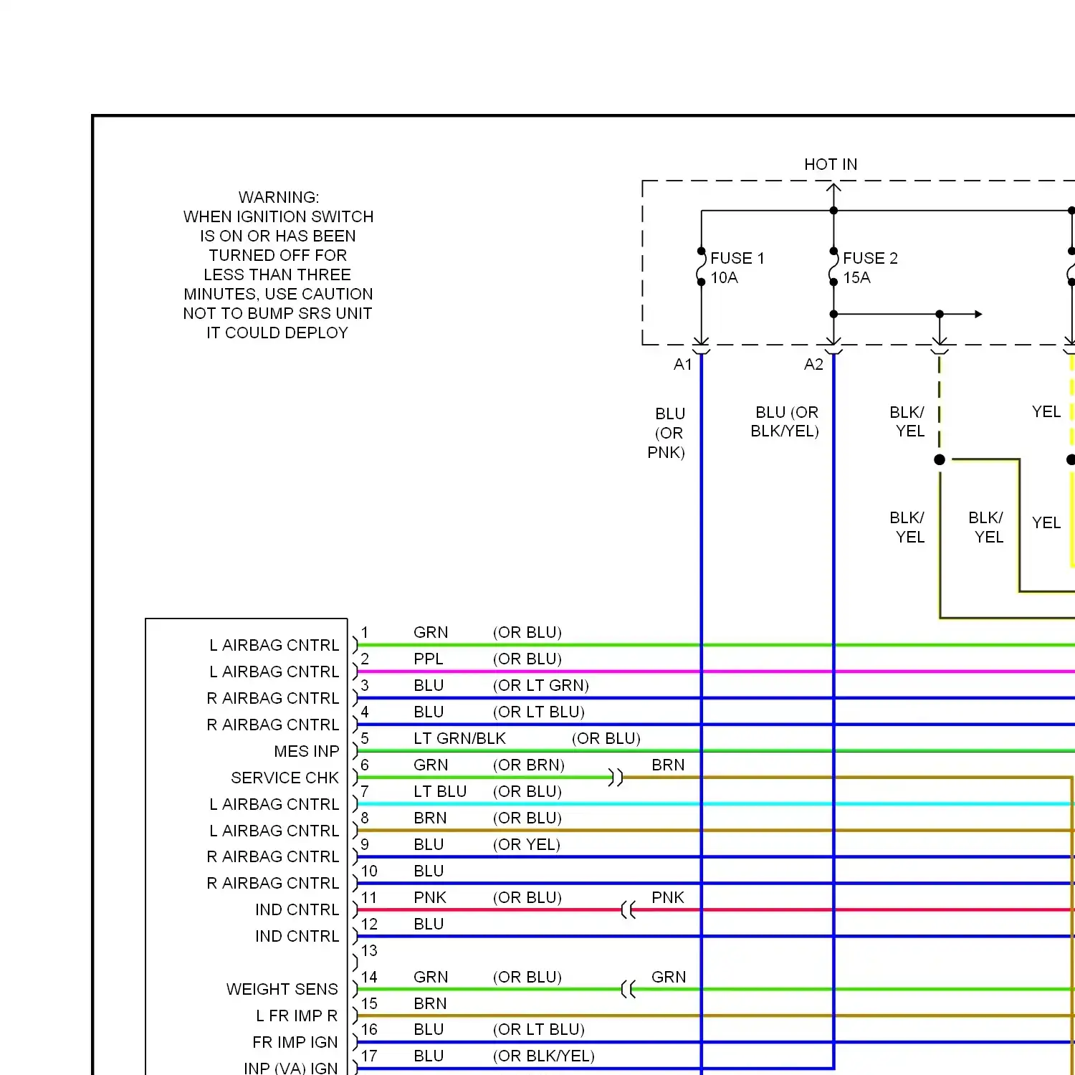Image resolution: width=1075 pixels, height=1075 pixels.
Task: Click the 'FR IMP IGN' pin label
Action: coord(295,1042)
